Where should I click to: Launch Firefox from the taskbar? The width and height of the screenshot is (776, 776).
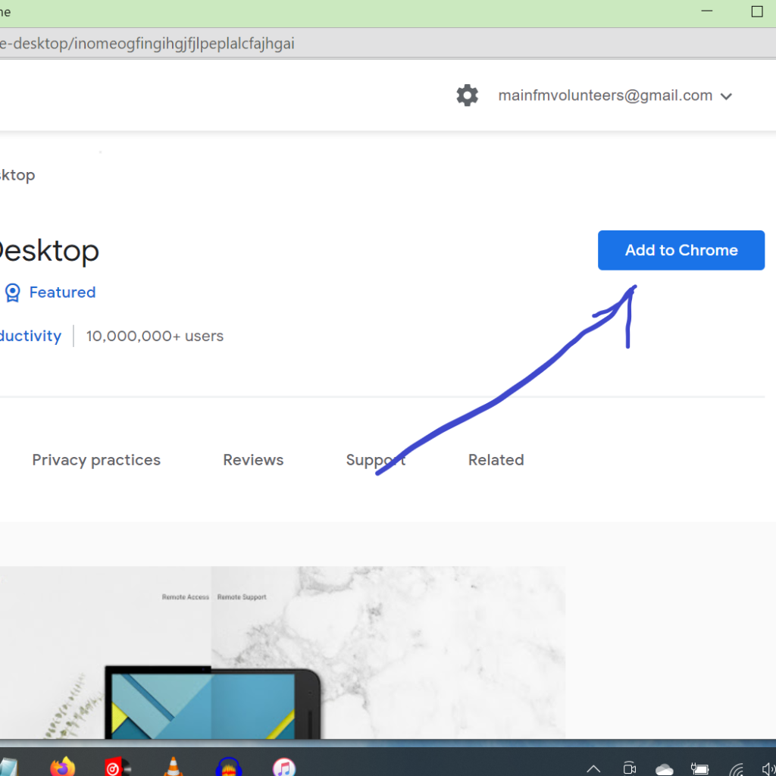(63, 766)
